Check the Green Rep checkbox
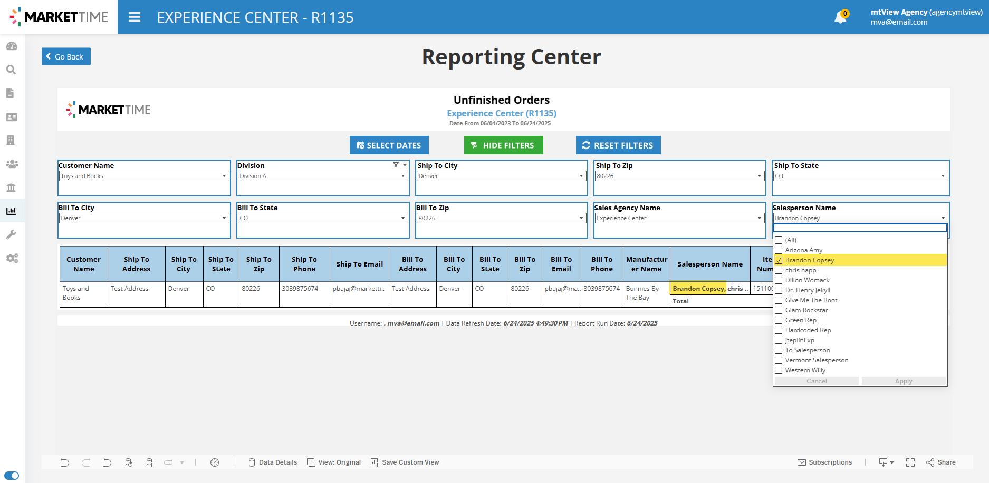The width and height of the screenshot is (989, 483). click(x=779, y=320)
